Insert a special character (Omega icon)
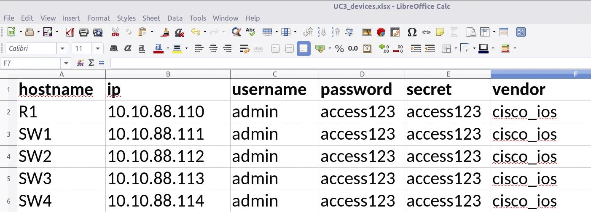Viewport: 591px width, 212px height. click(412, 32)
